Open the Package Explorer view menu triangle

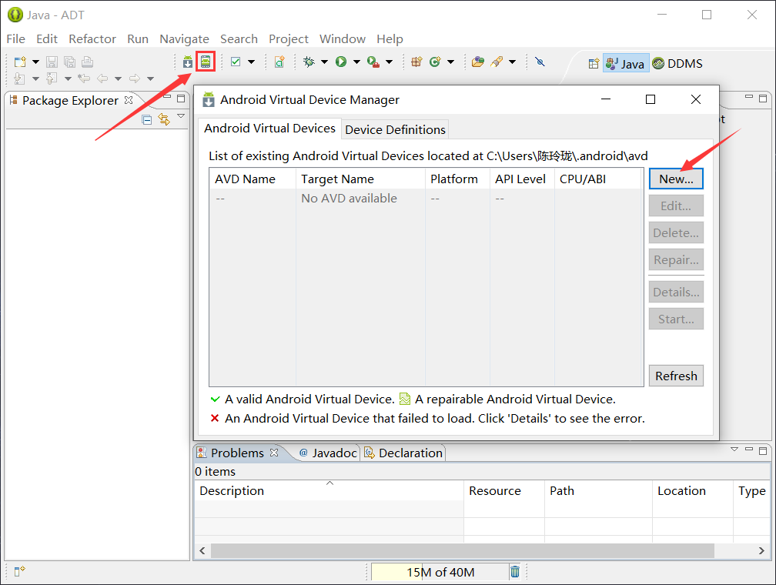(181, 116)
